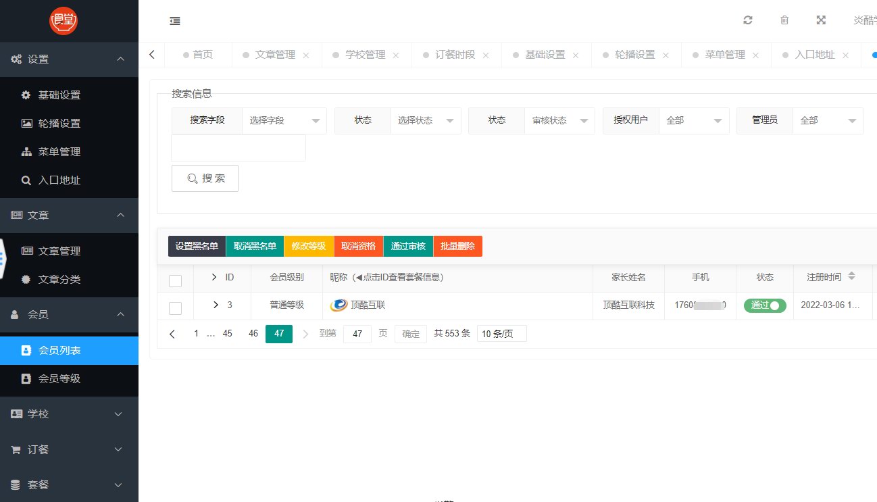Collapse the 设置 sidebar section
The height and width of the screenshot is (502, 877).
point(69,59)
